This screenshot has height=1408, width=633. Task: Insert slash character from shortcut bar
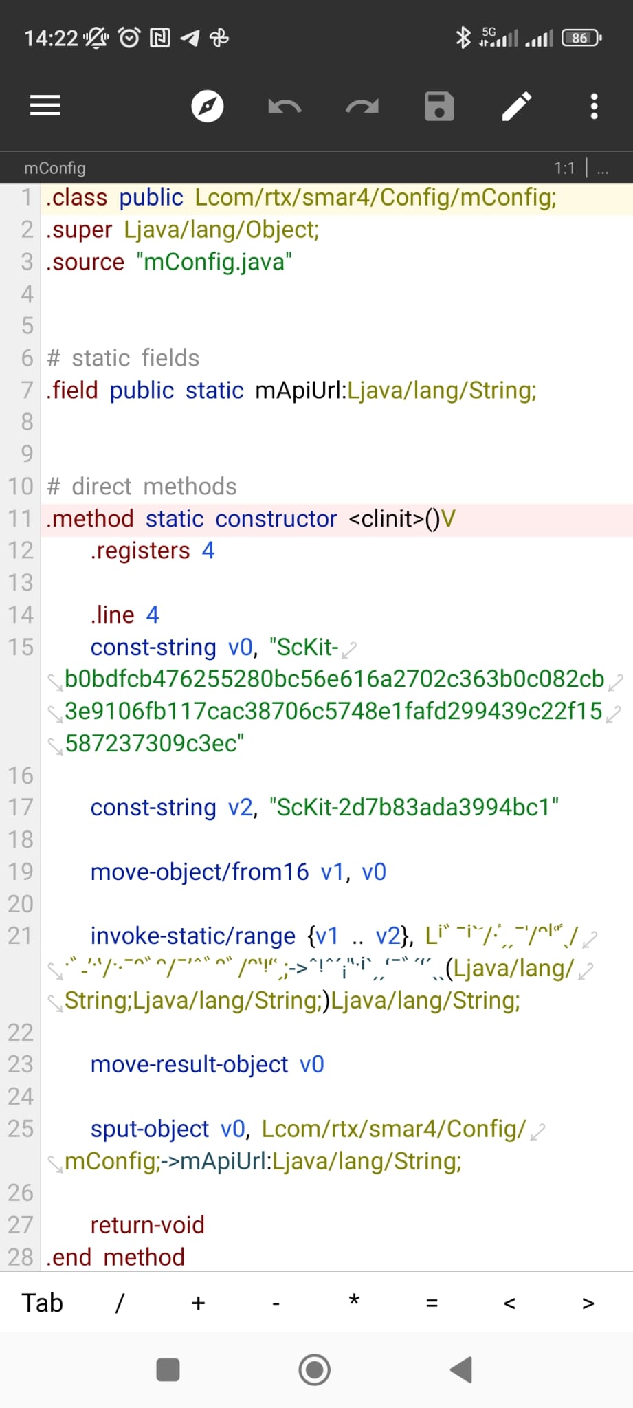(x=120, y=1303)
